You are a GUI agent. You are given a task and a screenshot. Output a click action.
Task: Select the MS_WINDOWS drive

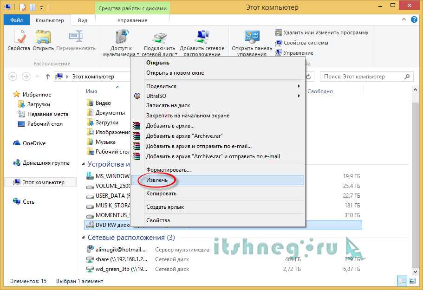point(108,176)
